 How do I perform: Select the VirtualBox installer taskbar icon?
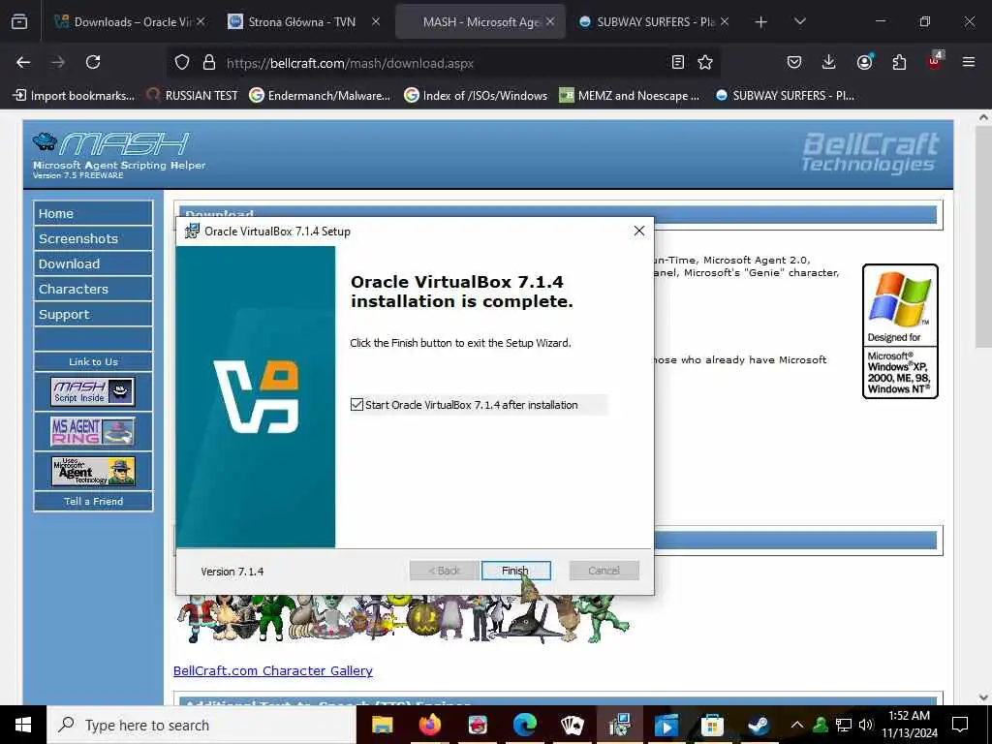[x=619, y=725]
